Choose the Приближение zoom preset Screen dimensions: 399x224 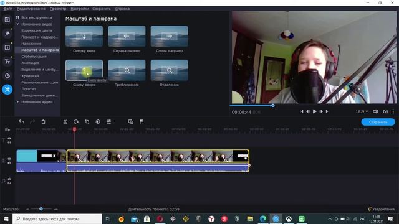coord(127,70)
